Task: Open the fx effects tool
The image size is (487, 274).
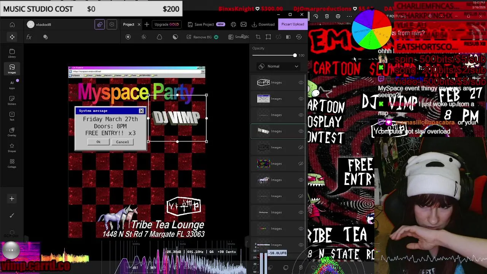Action: tap(29, 37)
